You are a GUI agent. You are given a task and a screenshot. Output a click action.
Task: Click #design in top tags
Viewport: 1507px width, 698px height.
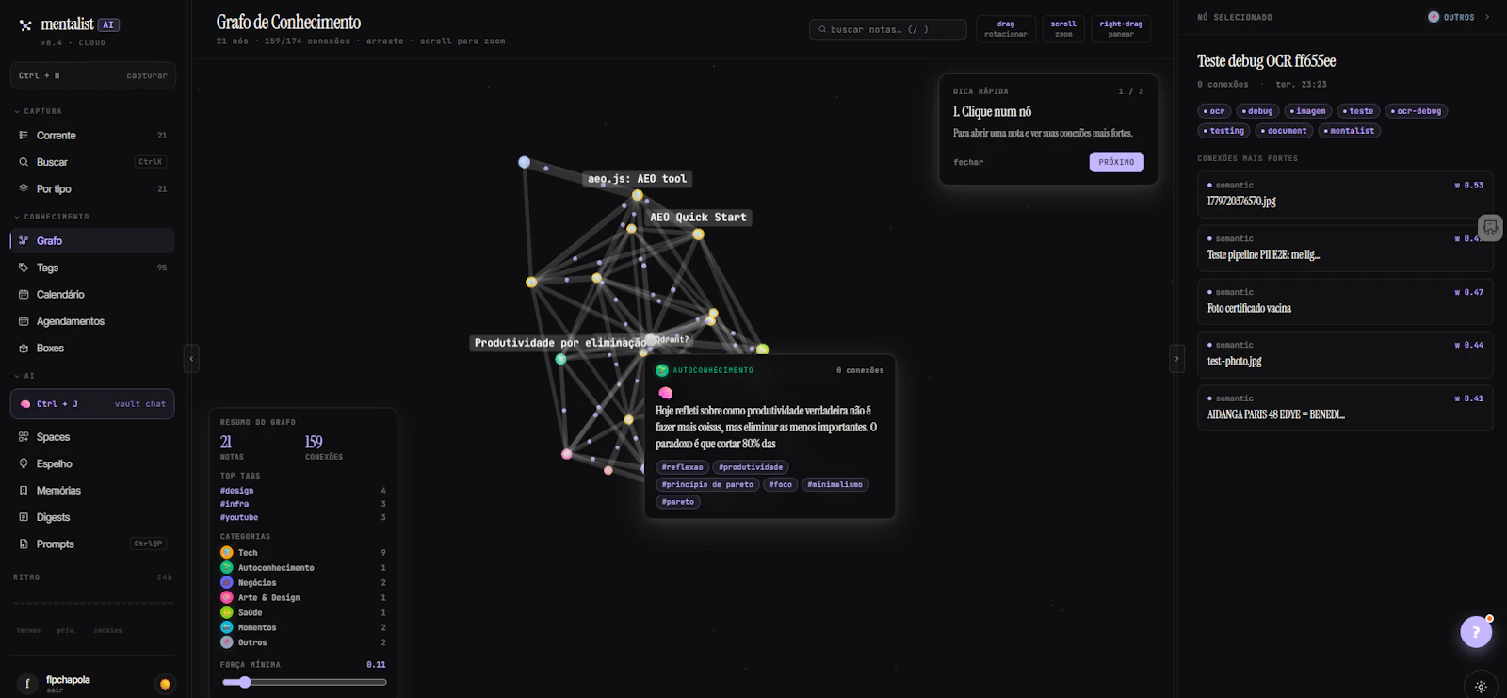[x=236, y=491]
